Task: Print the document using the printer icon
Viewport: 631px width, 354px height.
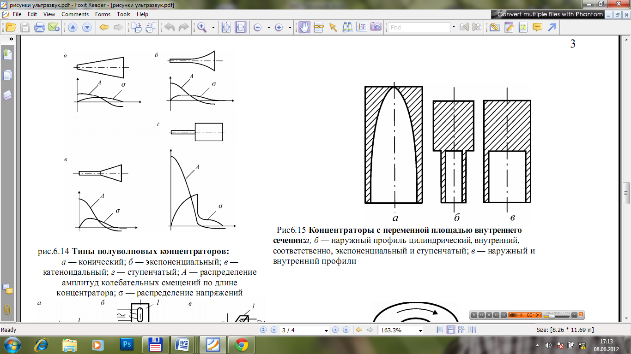Action: (x=40, y=27)
